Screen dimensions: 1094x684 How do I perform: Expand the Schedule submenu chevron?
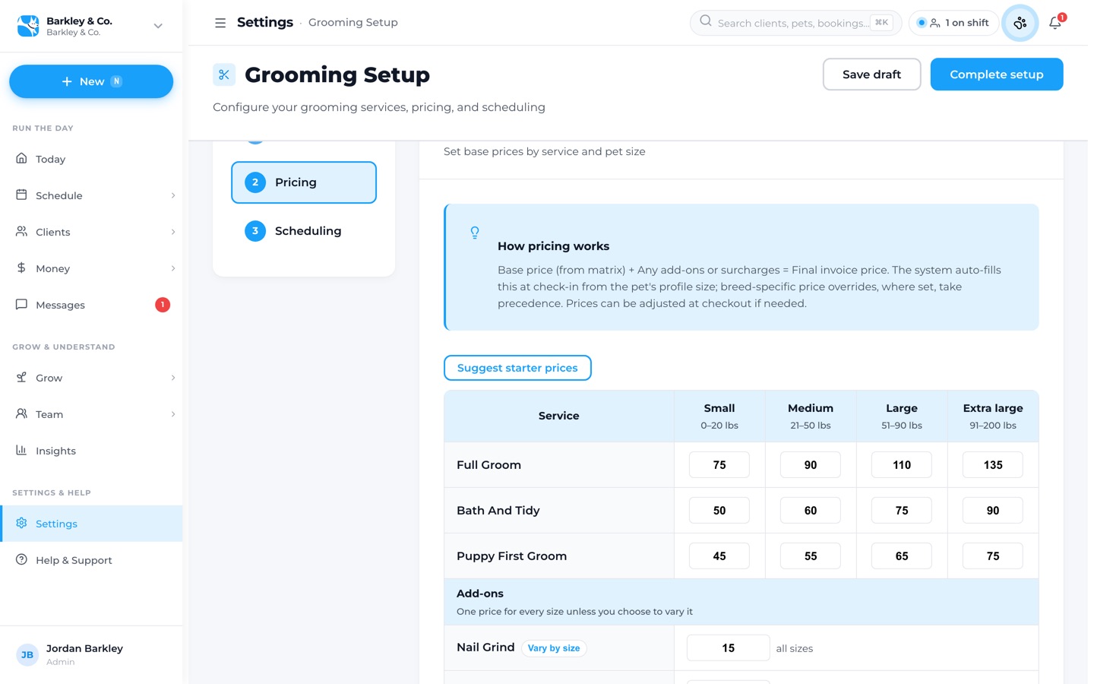click(x=173, y=195)
